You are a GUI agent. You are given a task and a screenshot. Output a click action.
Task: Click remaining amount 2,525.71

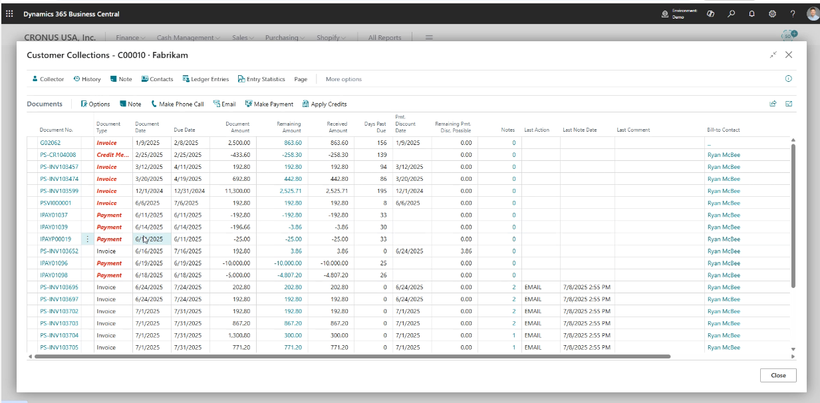pos(291,191)
